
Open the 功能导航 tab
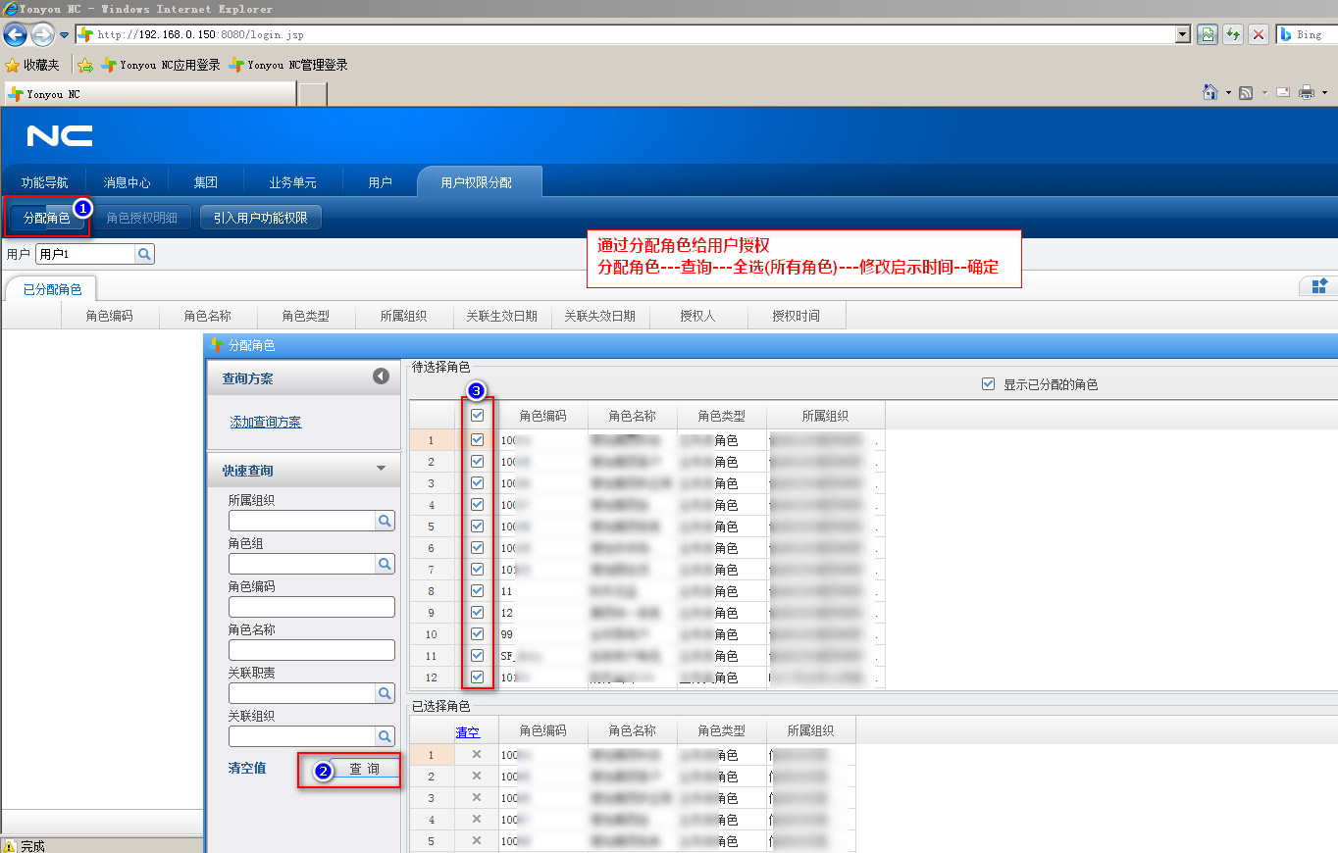click(x=45, y=182)
